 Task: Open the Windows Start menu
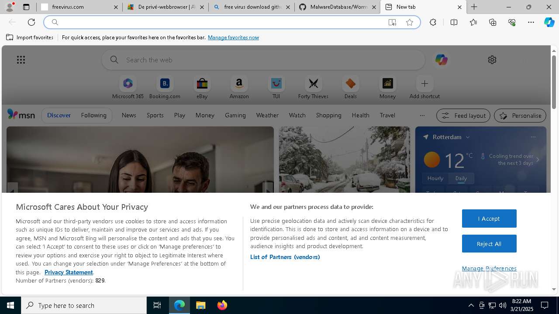tap(10, 305)
